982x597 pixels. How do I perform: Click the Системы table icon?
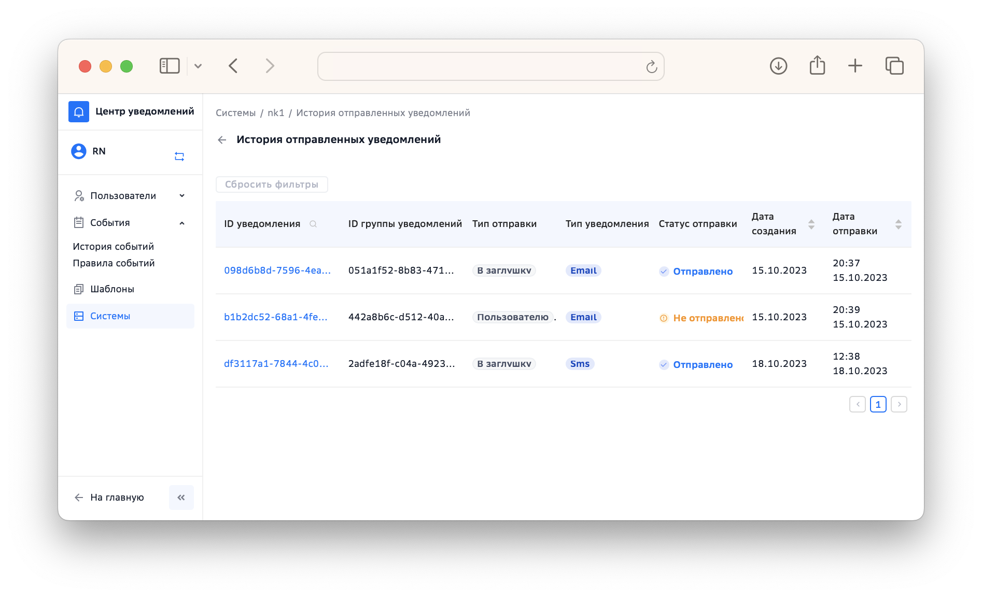pos(79,316)
